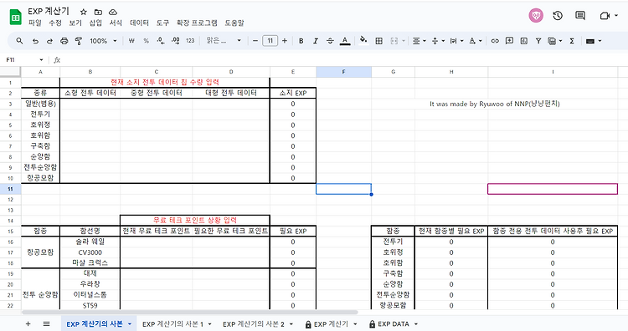Format as percent

click(147, 41)
